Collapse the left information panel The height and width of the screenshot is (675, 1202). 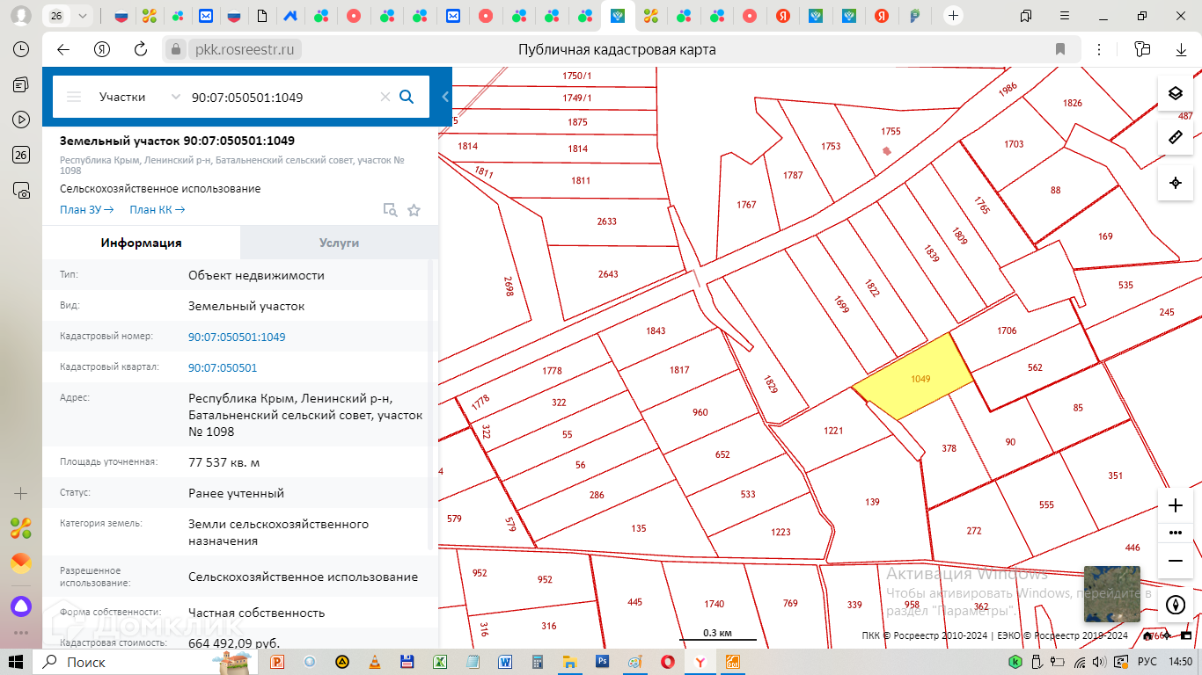[445, 97]
